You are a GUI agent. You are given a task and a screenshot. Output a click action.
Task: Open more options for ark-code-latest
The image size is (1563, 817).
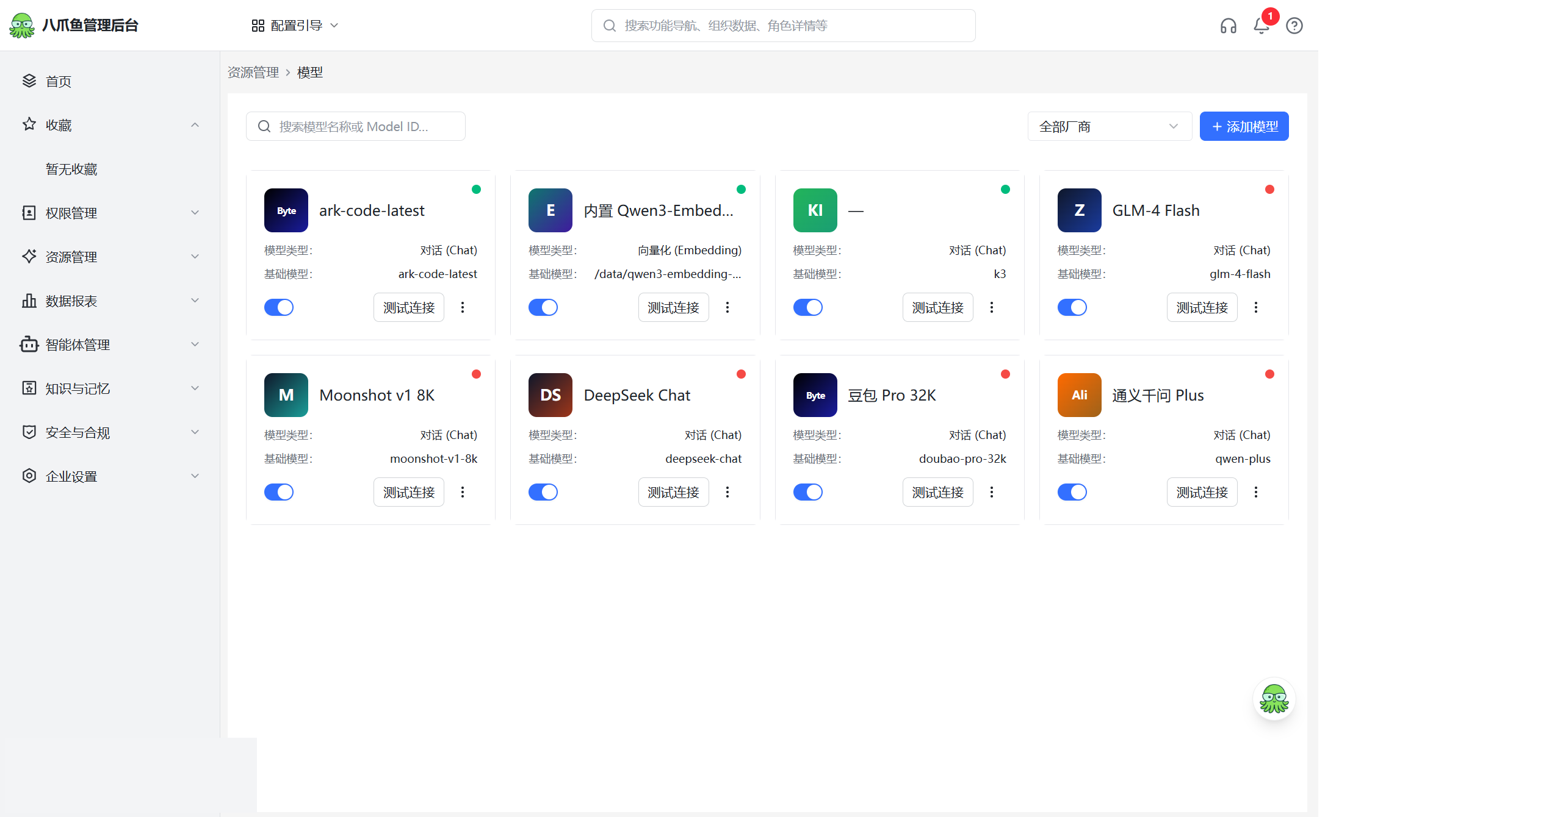tap(463, 307)
